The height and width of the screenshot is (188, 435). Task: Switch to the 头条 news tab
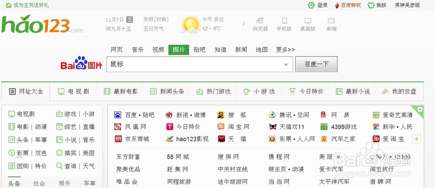click(14, 183)
